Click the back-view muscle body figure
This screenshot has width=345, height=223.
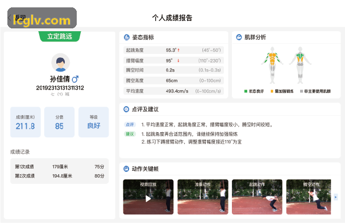(300, 65)
